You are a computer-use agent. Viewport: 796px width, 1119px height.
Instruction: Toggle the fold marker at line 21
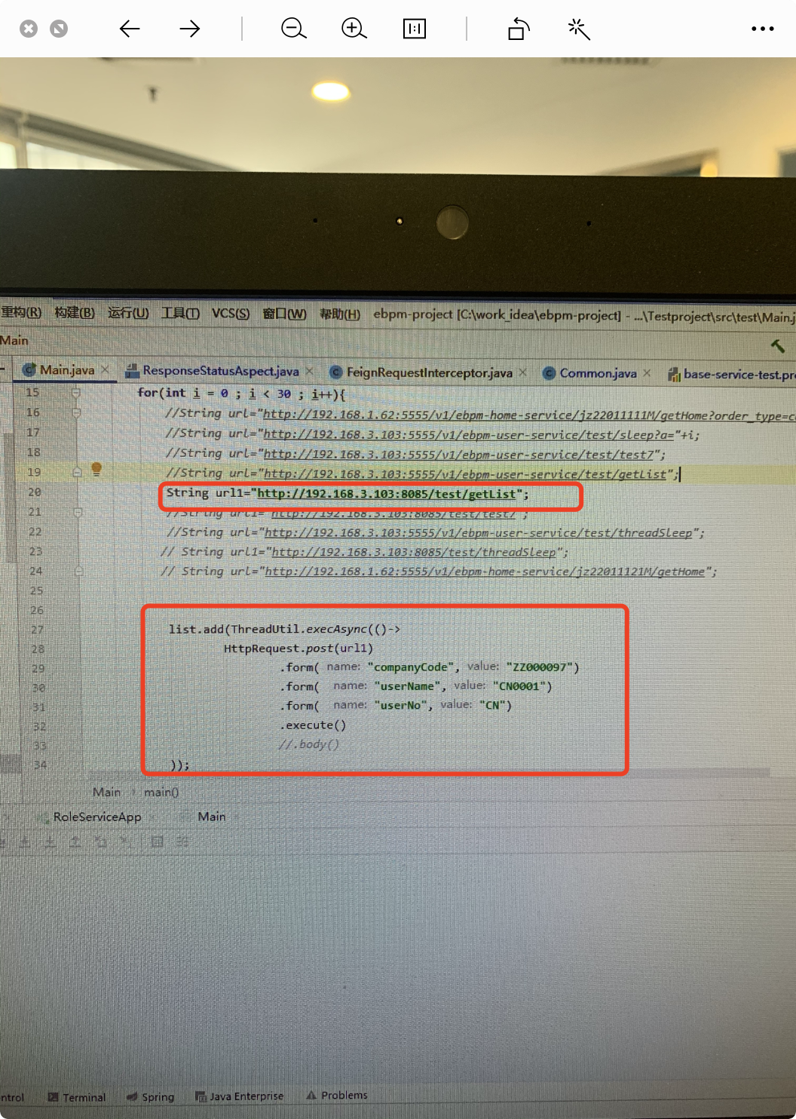[x=78, y=512]
